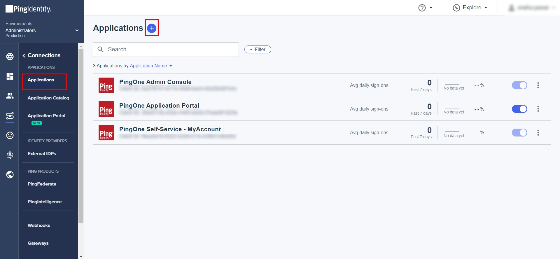Viewport: 560px width, 259px height.
Task: Click the Search applications field
Action: pos(166,50)
